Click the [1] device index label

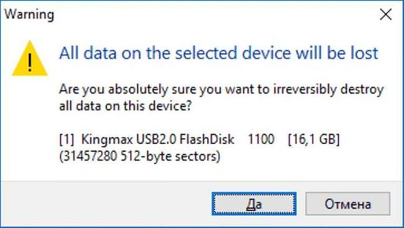tap(67, 140)
